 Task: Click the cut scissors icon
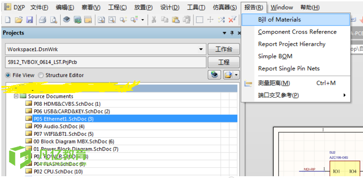point(154,20)
